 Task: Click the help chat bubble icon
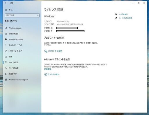116,14
